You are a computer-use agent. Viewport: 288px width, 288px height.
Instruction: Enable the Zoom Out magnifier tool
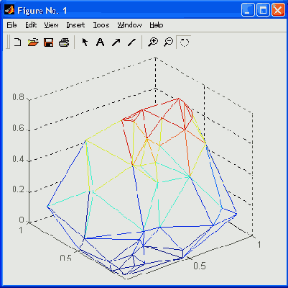point(169,42)
